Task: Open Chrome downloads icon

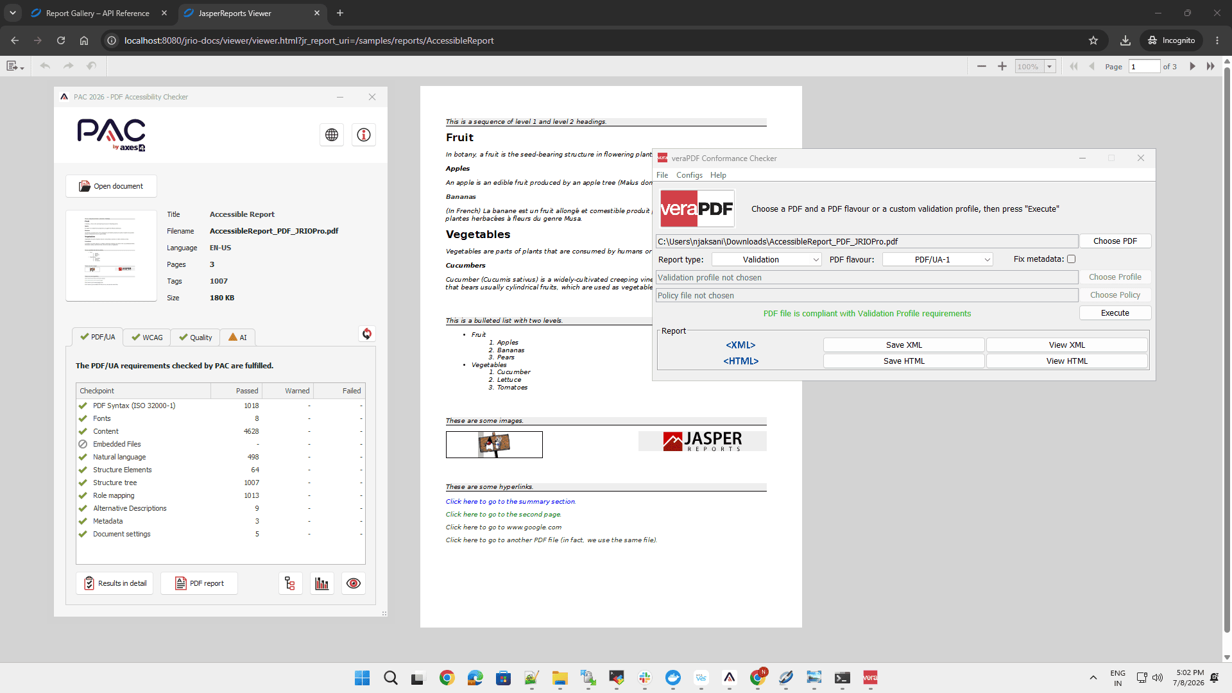Action: (1125, 40)
